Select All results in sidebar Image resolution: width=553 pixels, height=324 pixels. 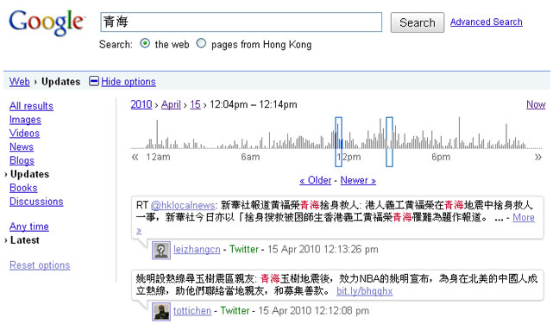pos(31,106)
